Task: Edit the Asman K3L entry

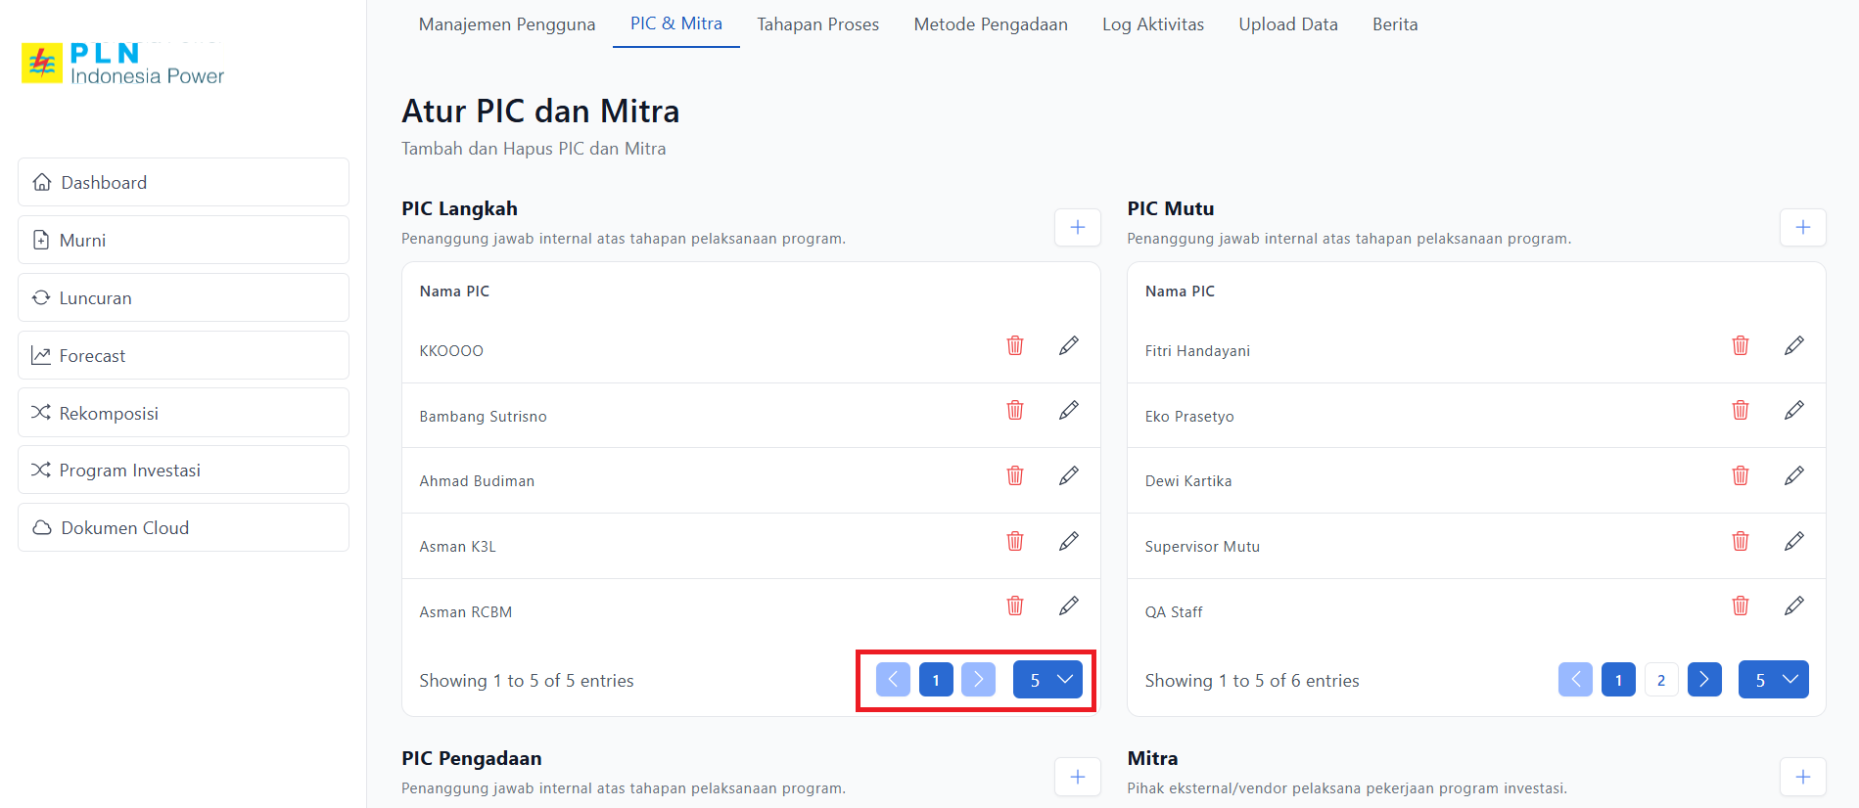Action: (1068, 541)
